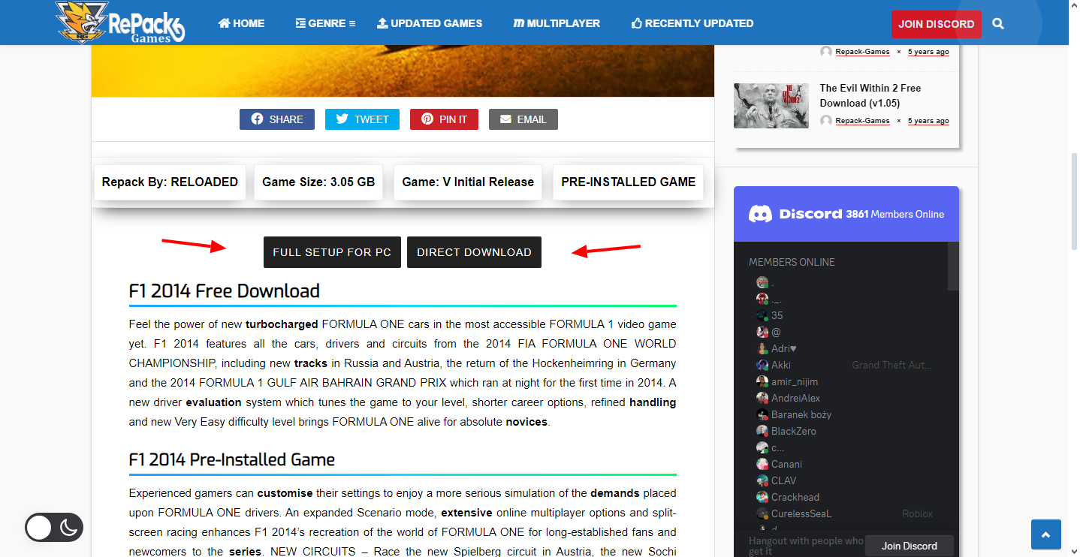The image size is (1080, 557).
Task: Click The Evil Within 2 thumbnail image
Action: coord(771,105)
